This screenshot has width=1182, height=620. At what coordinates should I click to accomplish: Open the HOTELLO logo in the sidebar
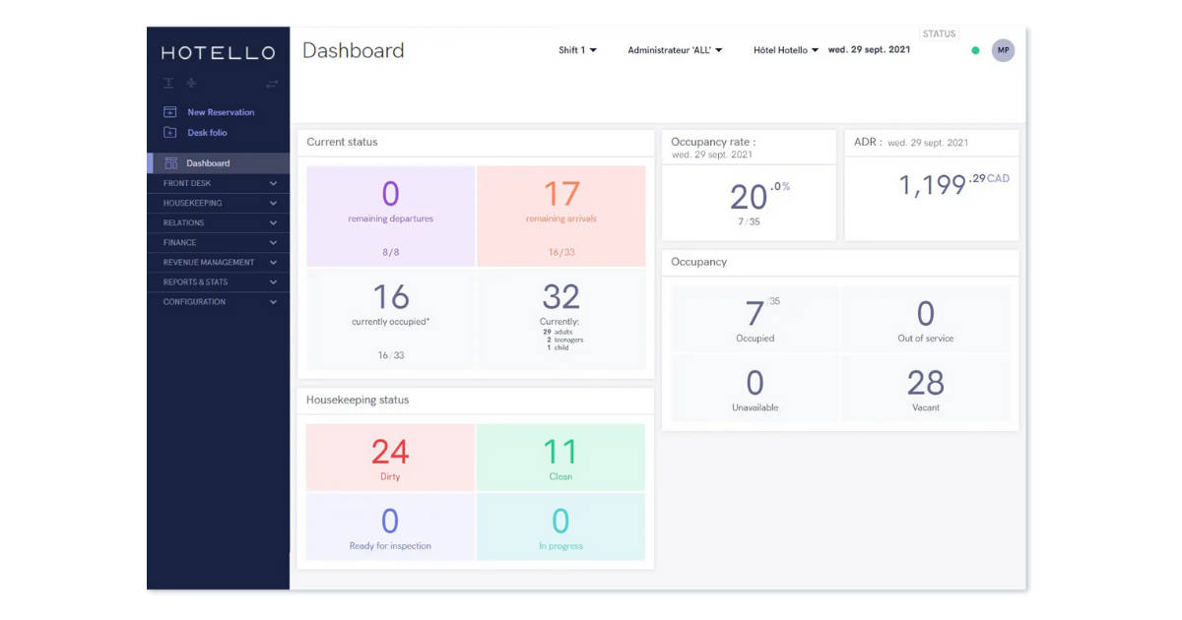click(217, 53)
